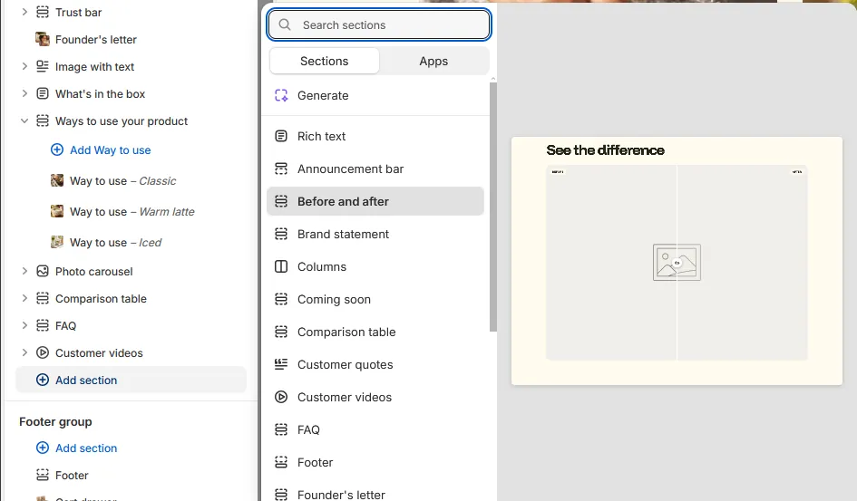Viewport: 857px width, 501px height.
Task: Click the Founder's letter thumbnail icon
Action: tap(42, 39)
